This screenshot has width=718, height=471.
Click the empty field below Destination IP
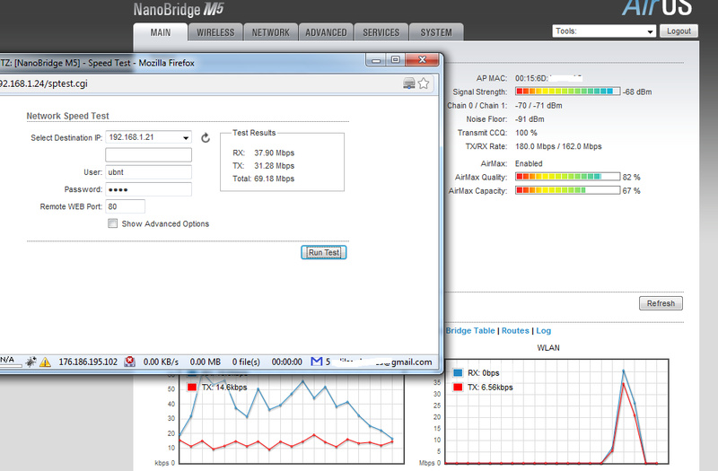tap(148, 154)
